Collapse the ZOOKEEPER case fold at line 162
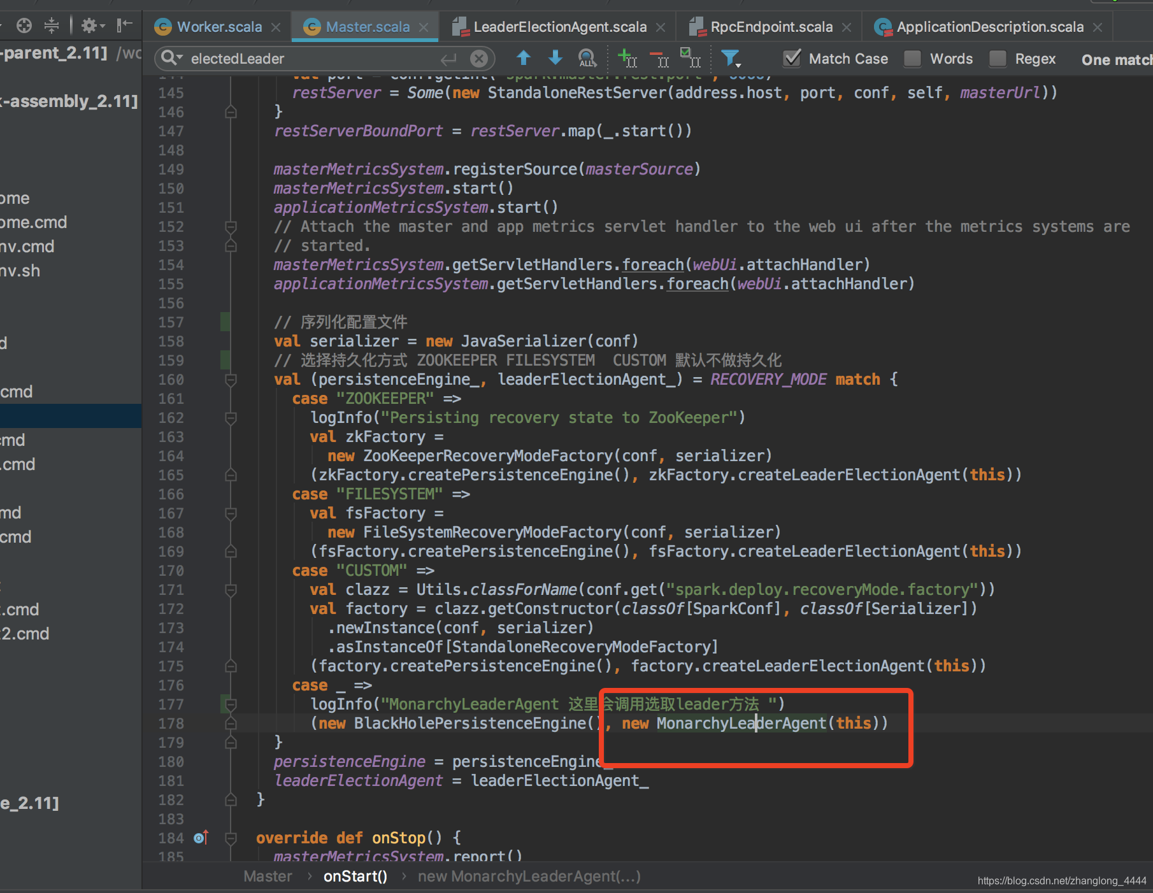The width and height of the screenshot is (1153, 893). 231,418
